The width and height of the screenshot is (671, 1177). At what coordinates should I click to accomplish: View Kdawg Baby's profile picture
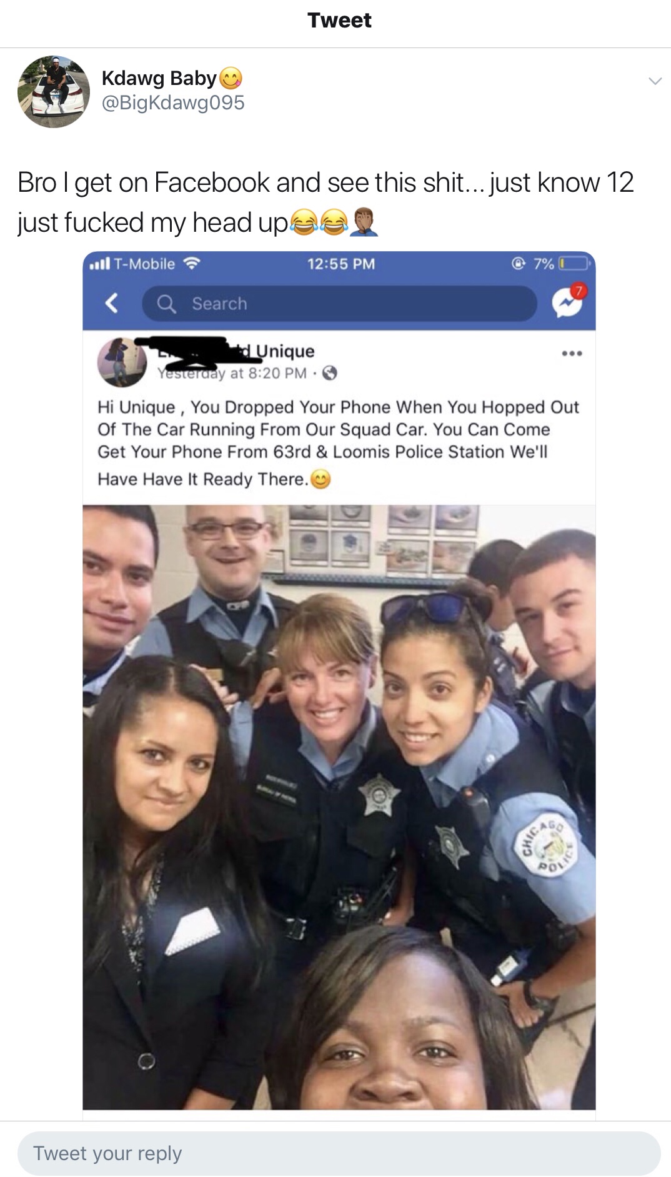coord(54,92)
